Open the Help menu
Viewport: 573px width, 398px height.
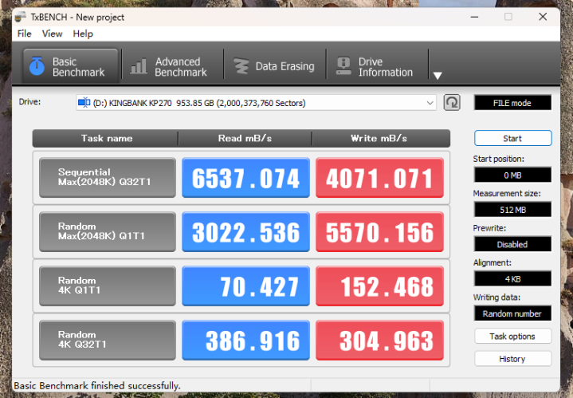pyautogui.click(x=83, y=33)
